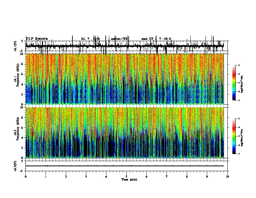The image size is (256, 198).
Task: Click the "ch.1(V)" waveform axis label
Action: (16, 46)
